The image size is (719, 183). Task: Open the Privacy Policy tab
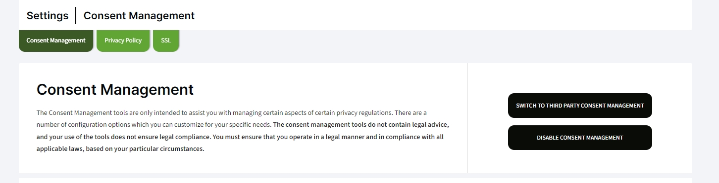[123, 40]
